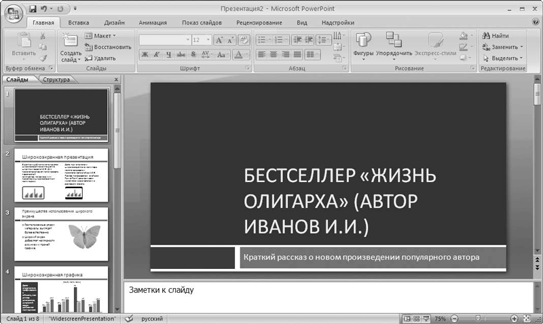Click the Cut scissors icon
The height and width of the screenshot is (324, 543).
(x=43, y=35)
